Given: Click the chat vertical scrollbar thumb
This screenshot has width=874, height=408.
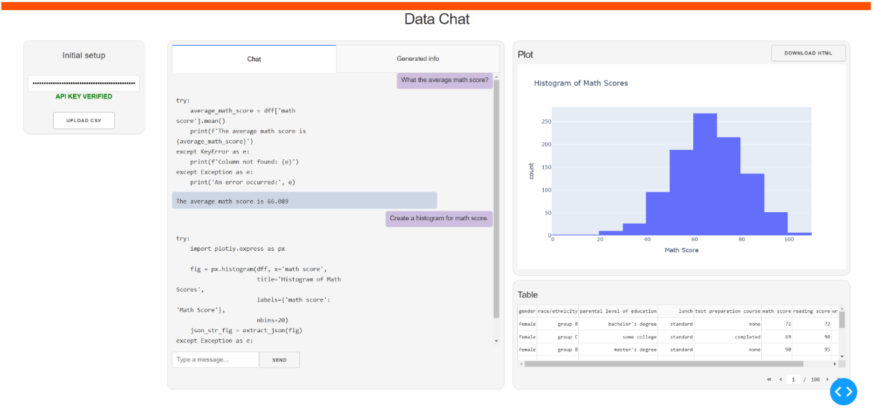Looking at the screenshot, I should [x=497, y=200].
